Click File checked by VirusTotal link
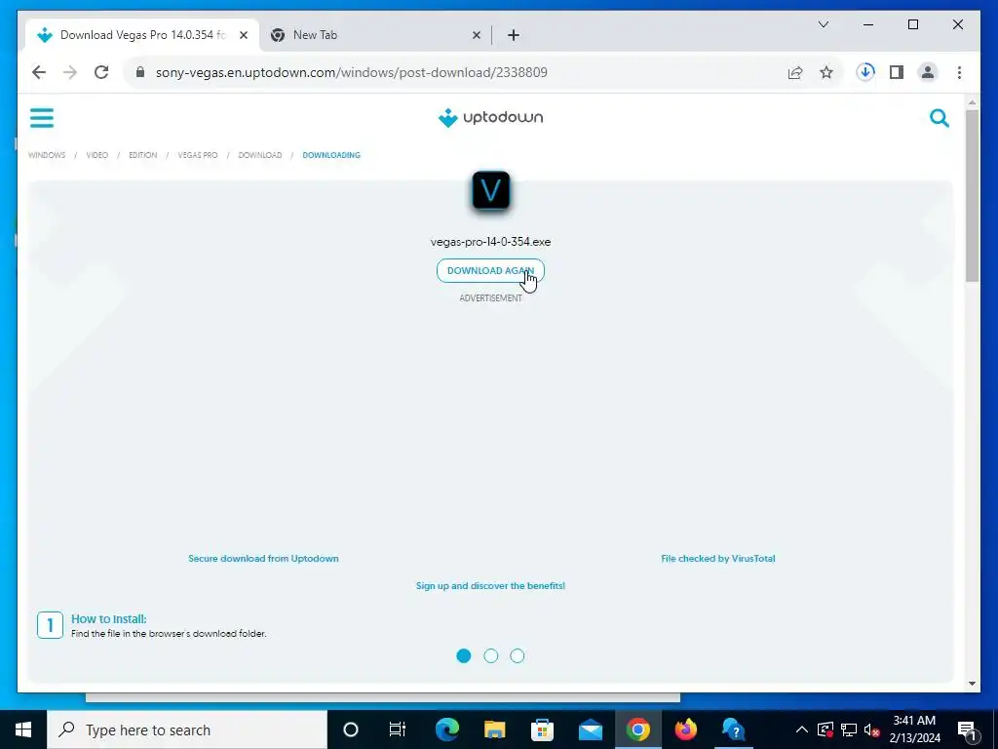This screenshot has height=749, width=998. [718, 559]
